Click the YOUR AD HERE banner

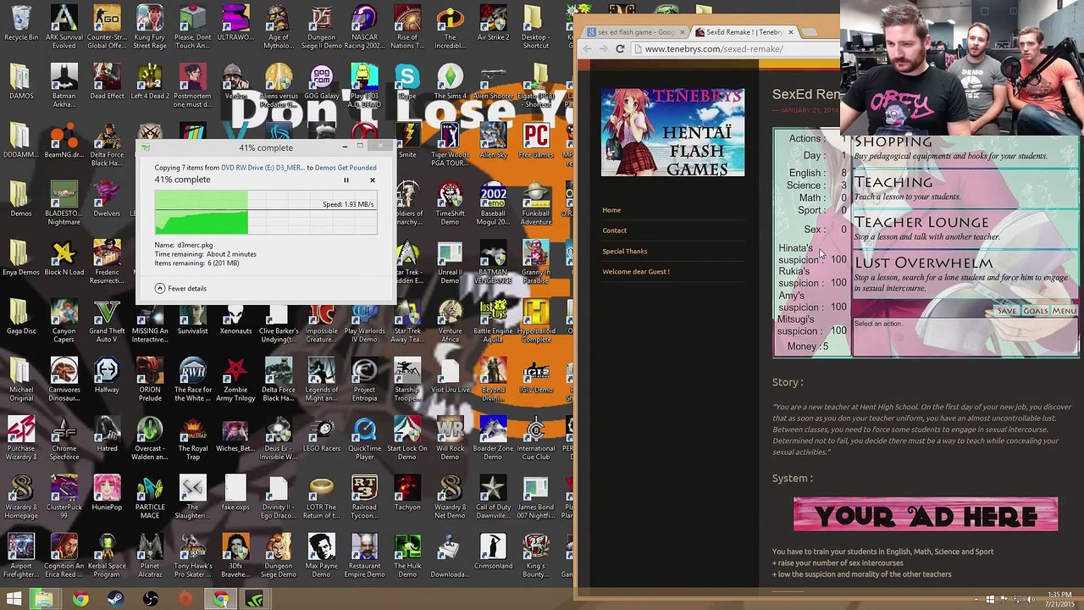pos(926,515)
